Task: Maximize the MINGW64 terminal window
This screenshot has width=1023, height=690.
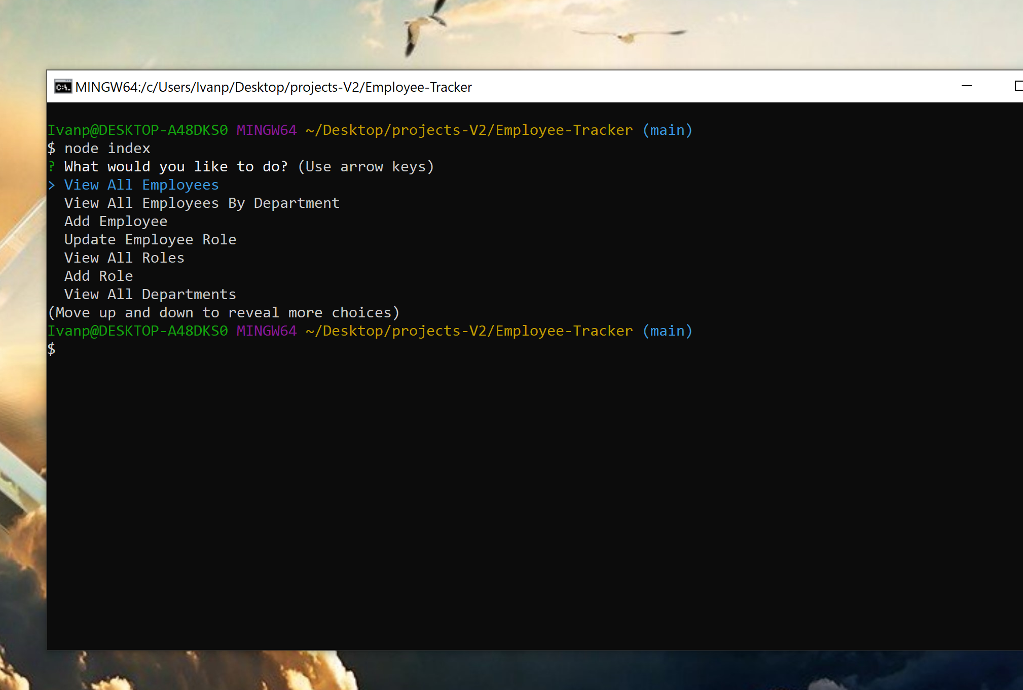Action: (x=1018, y=87)
